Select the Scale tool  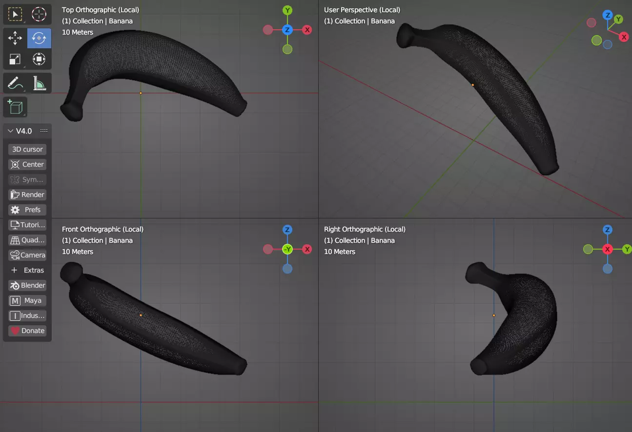pos(15,59)
